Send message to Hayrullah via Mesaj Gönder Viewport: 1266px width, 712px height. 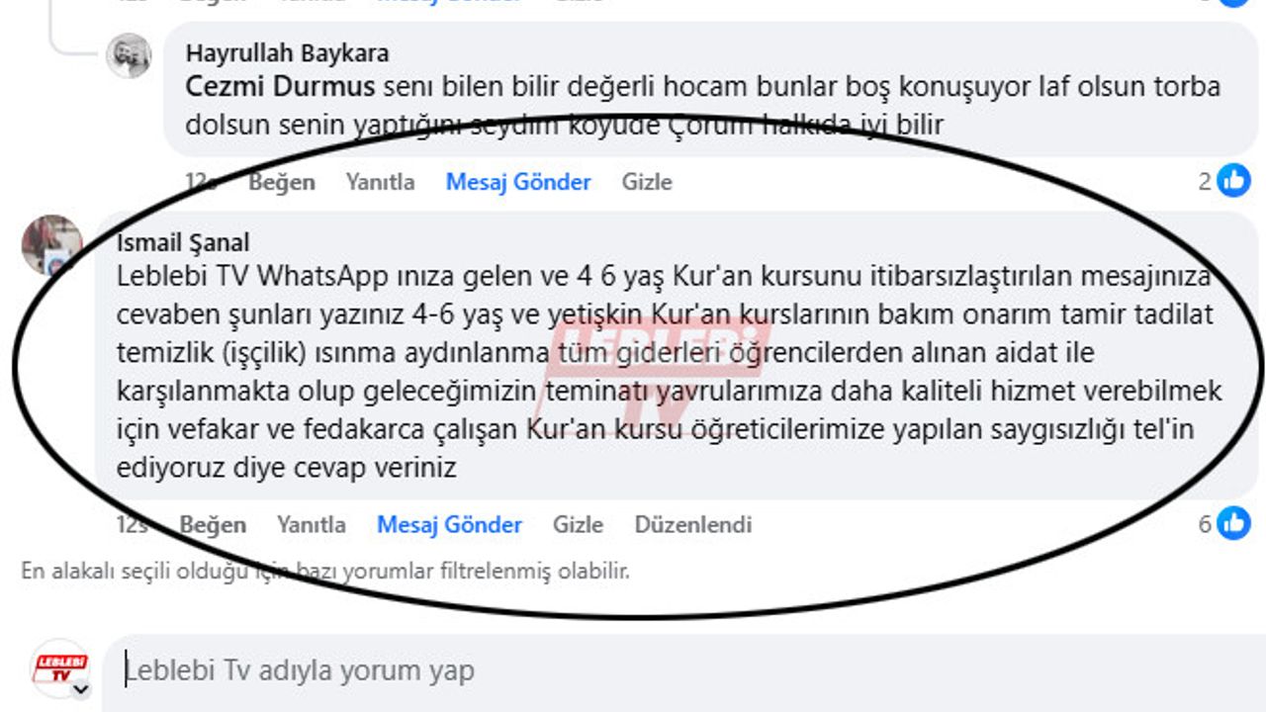(518, 182)
